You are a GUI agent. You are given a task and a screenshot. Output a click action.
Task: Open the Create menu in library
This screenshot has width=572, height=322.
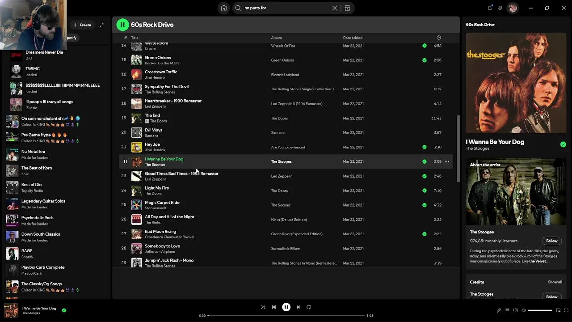pyautogui.click(x=83, y=25)
